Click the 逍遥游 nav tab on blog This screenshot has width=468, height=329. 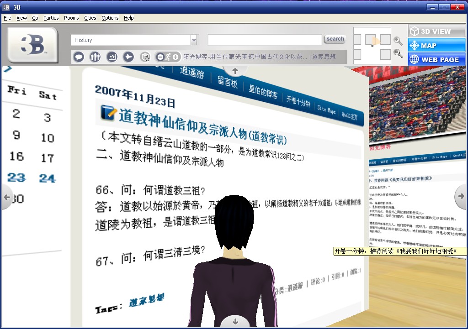coord(192,73)
